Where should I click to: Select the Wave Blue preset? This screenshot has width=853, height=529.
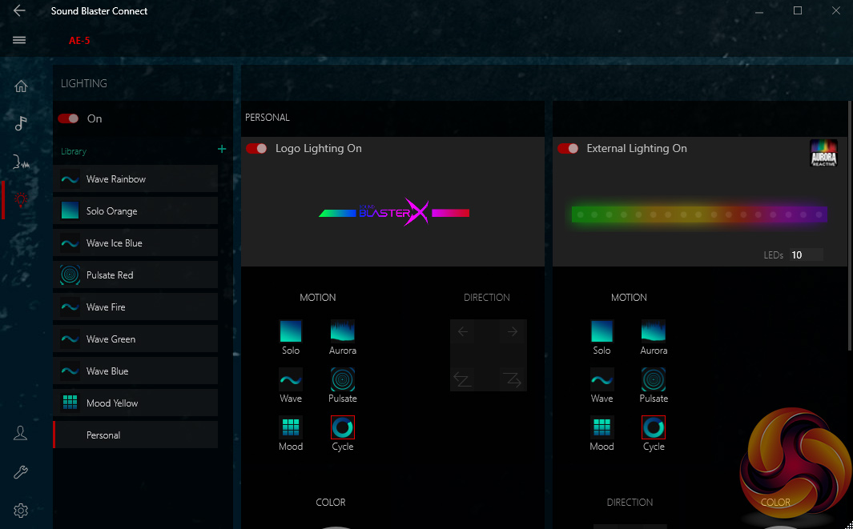coord(135,371)
